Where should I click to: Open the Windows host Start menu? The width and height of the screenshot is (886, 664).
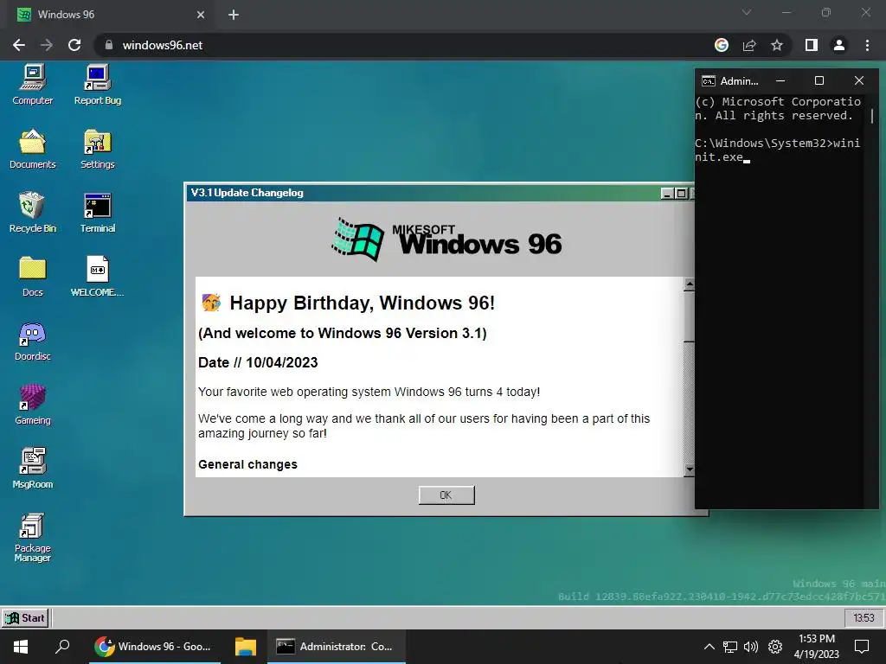[x=21, y=647]
